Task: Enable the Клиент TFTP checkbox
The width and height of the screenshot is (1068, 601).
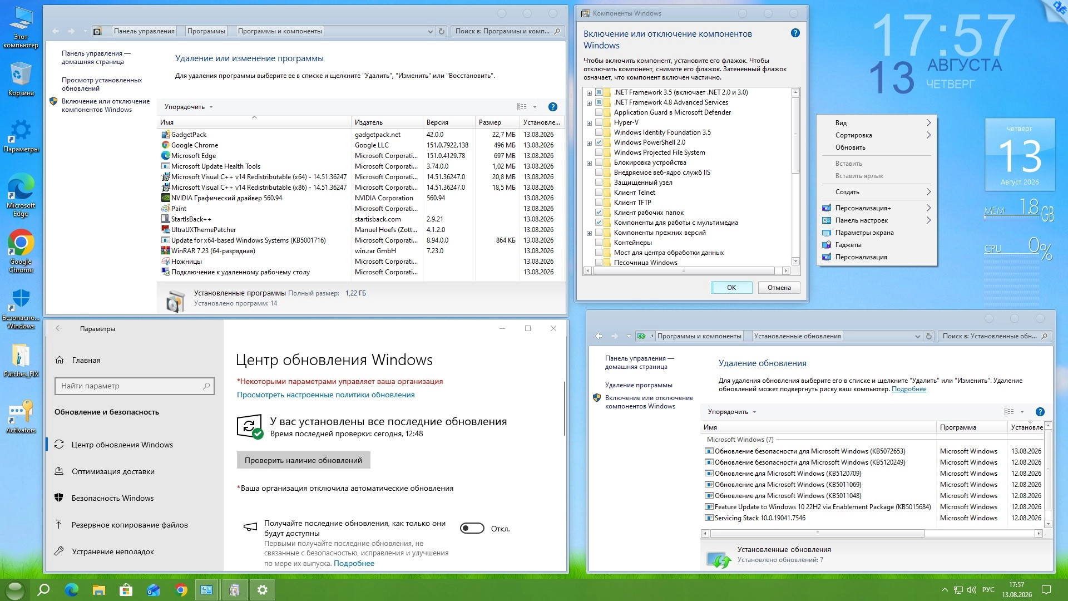Action: (599, 203)
